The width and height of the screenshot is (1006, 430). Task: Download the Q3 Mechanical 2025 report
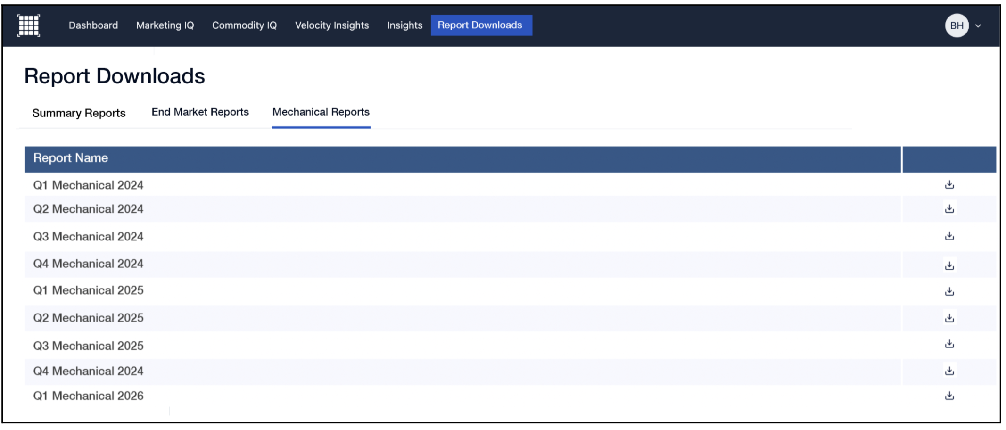tap(949, 344)
